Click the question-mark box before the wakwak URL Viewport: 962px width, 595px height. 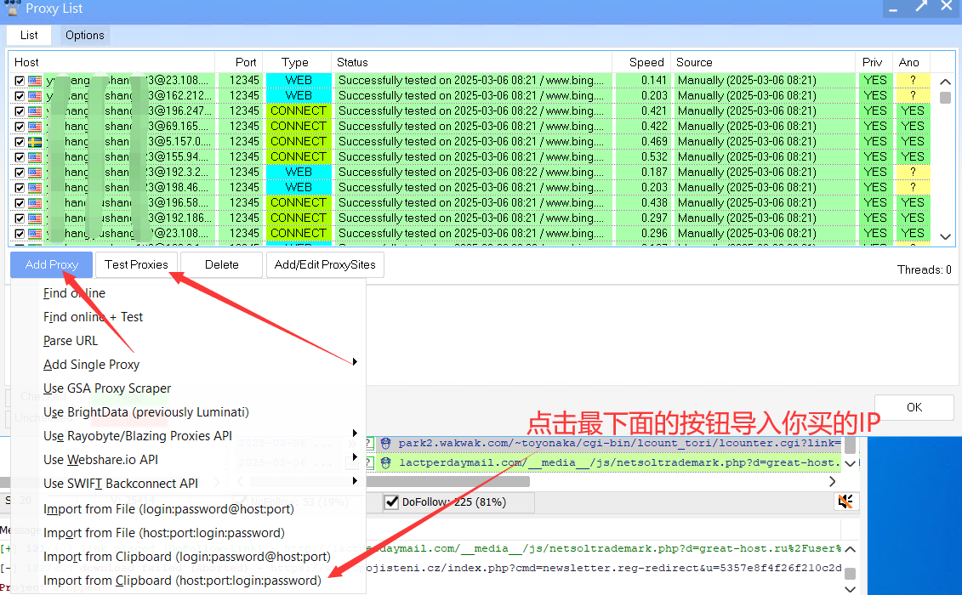pyautogui.click(x=370, y=443)
